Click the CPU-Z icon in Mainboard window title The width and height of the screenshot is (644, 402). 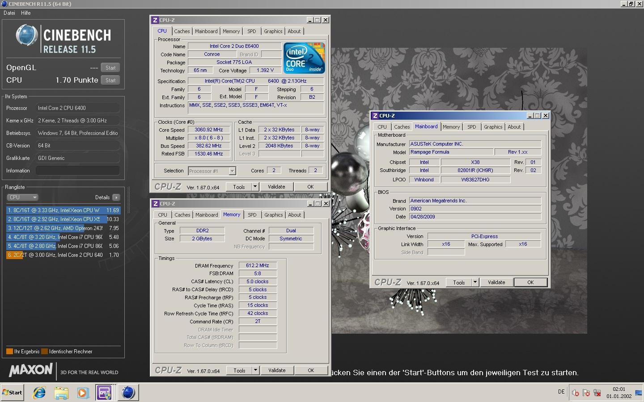point(375,116)
